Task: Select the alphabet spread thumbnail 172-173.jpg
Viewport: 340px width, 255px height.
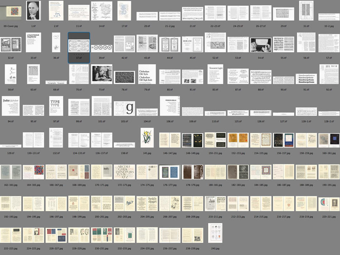Action: coord(124,172)
